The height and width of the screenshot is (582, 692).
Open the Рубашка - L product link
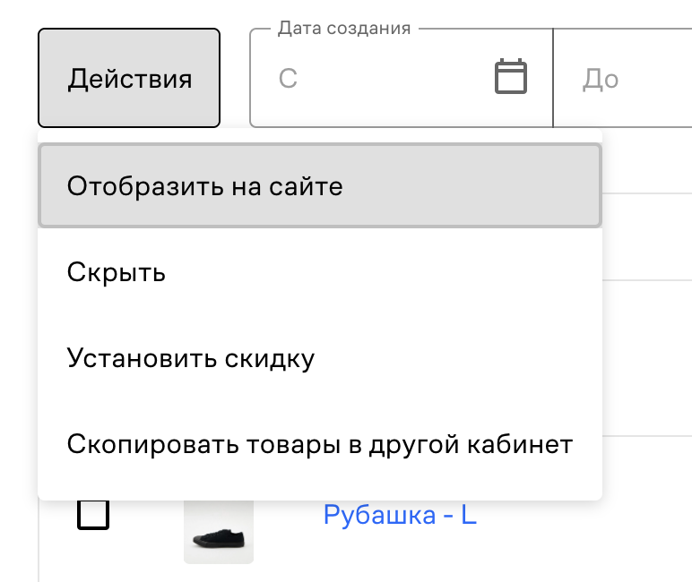(x=399, y=516)
